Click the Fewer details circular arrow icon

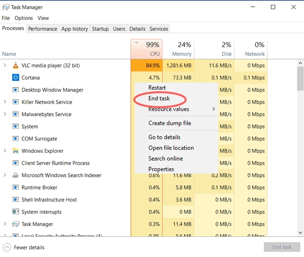tap(7, 247)
